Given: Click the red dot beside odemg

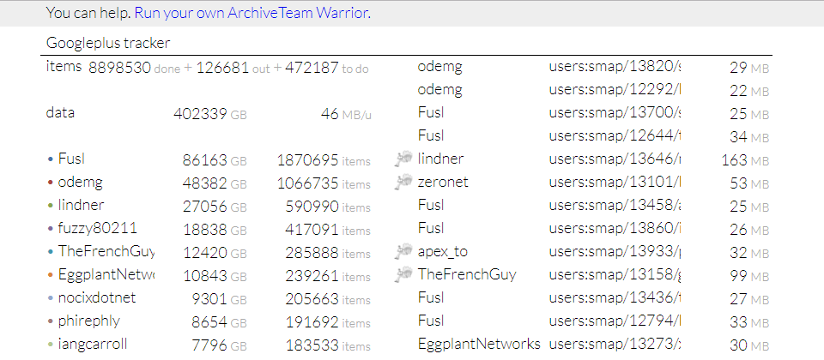Looking at the screenshot, I should pos(51,183).
